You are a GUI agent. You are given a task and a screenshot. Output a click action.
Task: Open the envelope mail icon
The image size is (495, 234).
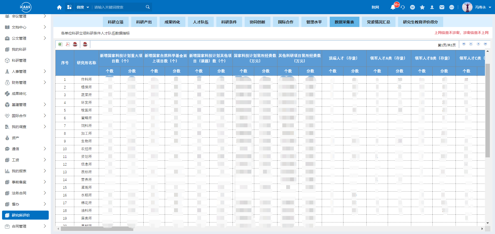[x=442, y=7]
